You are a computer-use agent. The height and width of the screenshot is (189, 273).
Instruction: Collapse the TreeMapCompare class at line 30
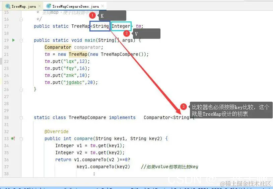coord(21,118)
